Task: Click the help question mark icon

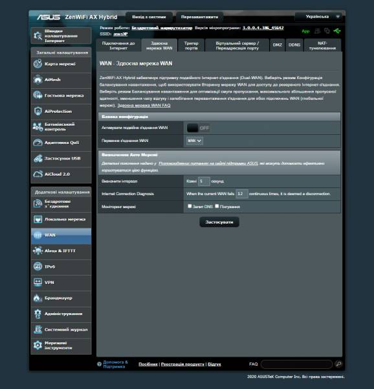Action: (x=99, y=364)
